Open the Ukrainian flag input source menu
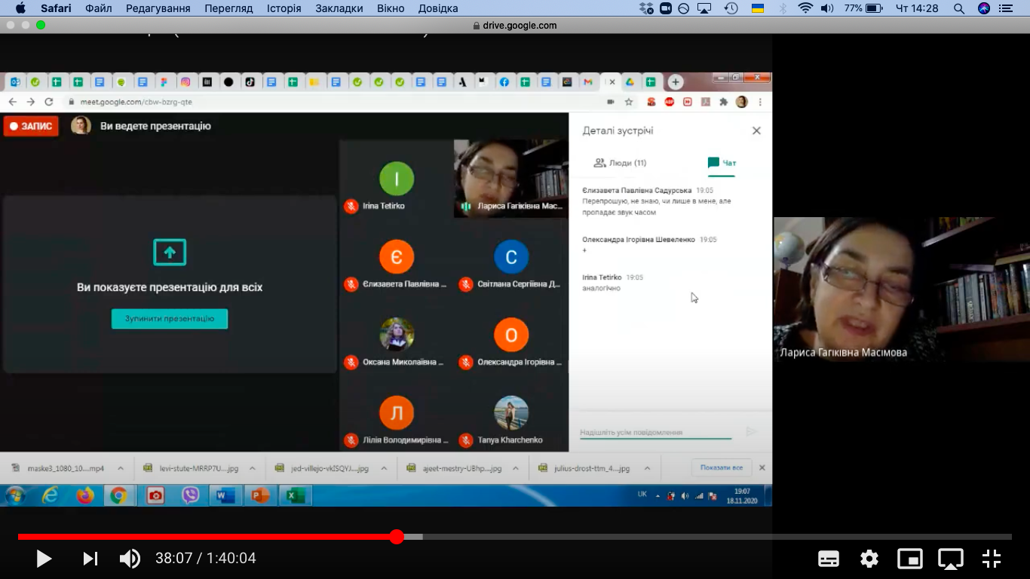 (756, 8)
